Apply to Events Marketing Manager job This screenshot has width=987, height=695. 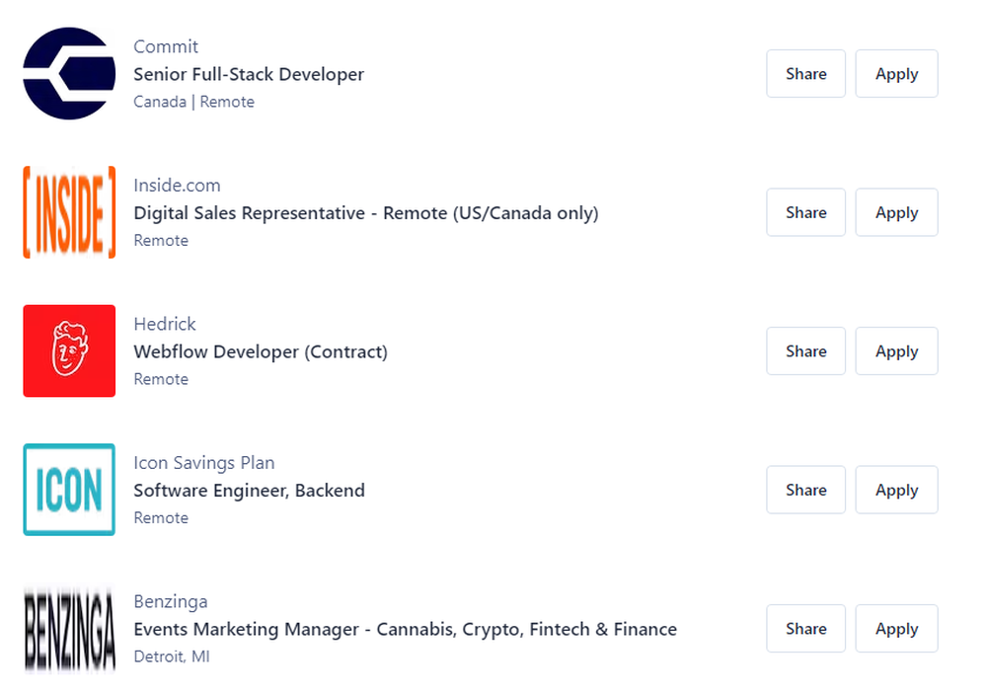(896, 629)
